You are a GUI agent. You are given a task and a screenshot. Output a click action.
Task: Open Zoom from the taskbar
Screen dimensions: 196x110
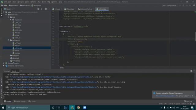[x=85, y=108]
